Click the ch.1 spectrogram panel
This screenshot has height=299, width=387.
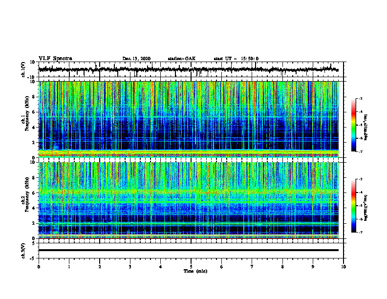coord(189,119)
